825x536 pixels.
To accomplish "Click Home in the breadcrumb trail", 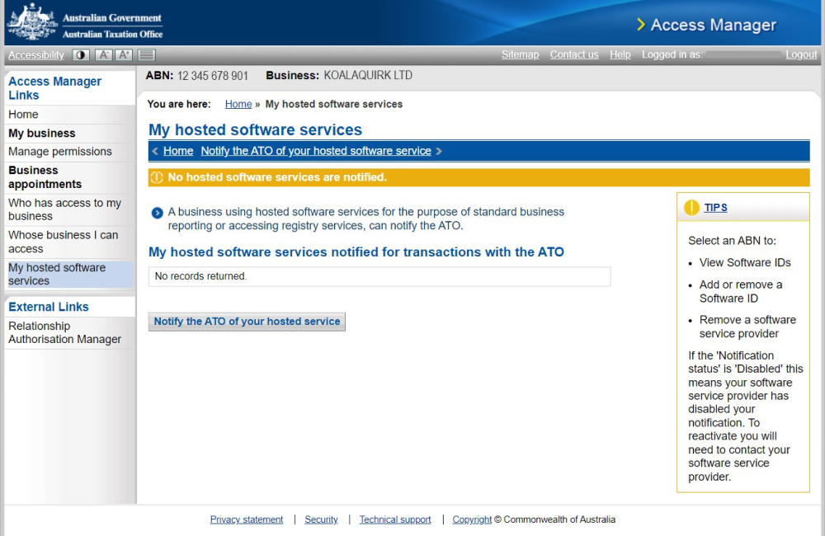I will coord(238,104).
